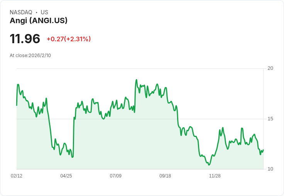Click the US market label
284x196 pixels.
click(x=44, y=12)
